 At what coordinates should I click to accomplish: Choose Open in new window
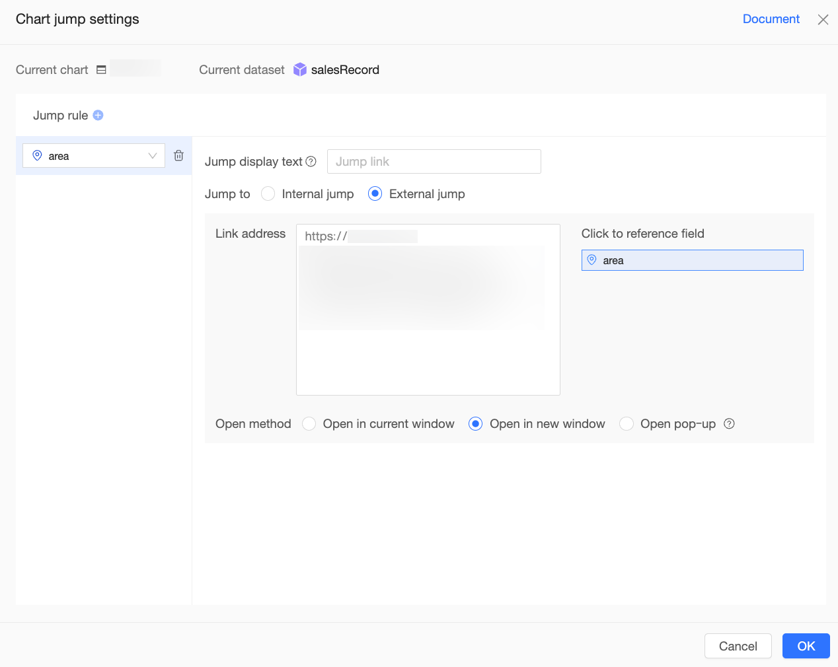click(475, 424)
